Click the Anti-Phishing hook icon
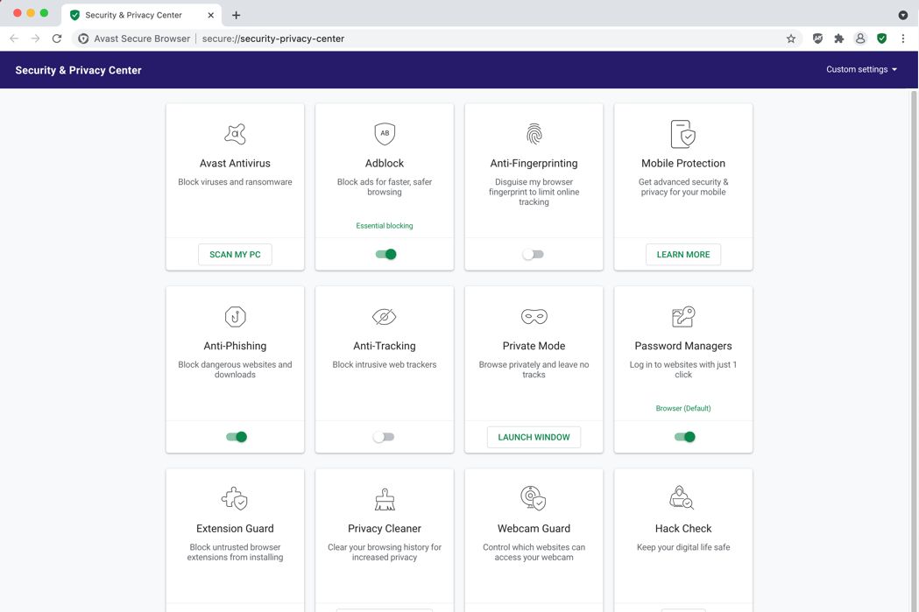This screenshot has width=919, height=612. [x=235, y=316]
